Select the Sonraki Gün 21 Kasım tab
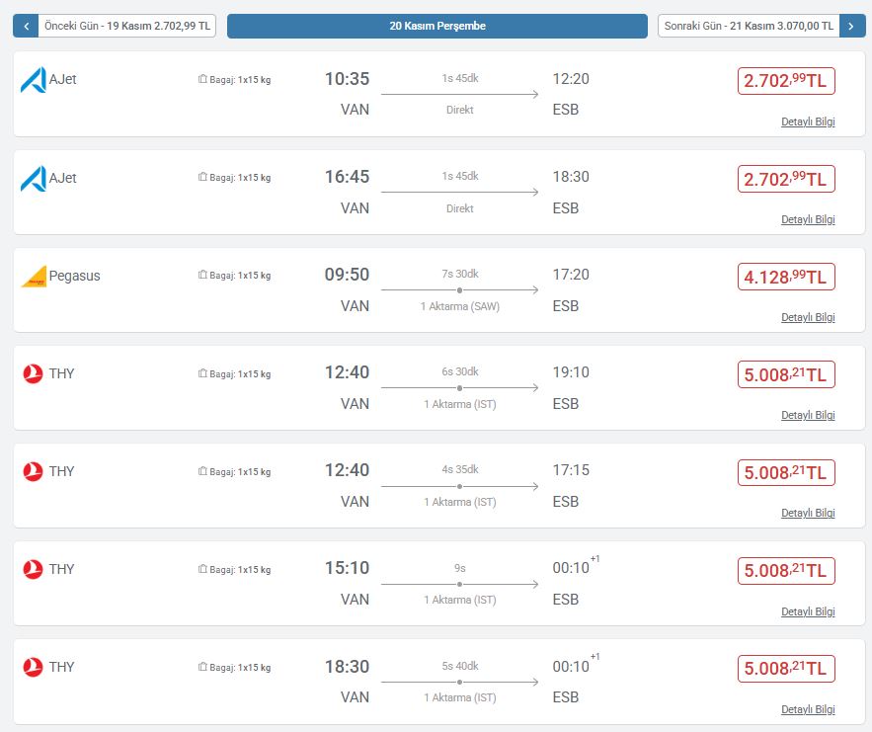 tap(749, 27)
